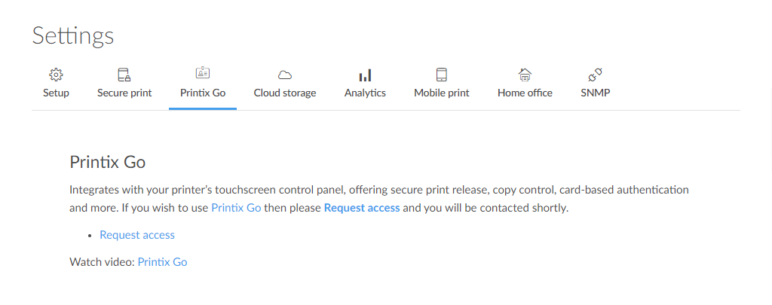Screen dimensions: 772x305
Task: Open the SNMP tab label
Action: (596, 93)
